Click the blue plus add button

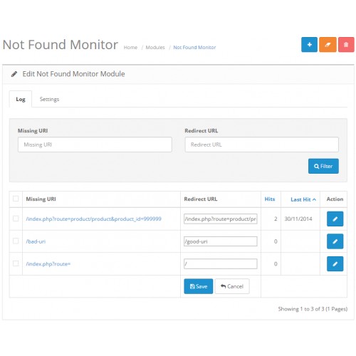coord(309,45)
